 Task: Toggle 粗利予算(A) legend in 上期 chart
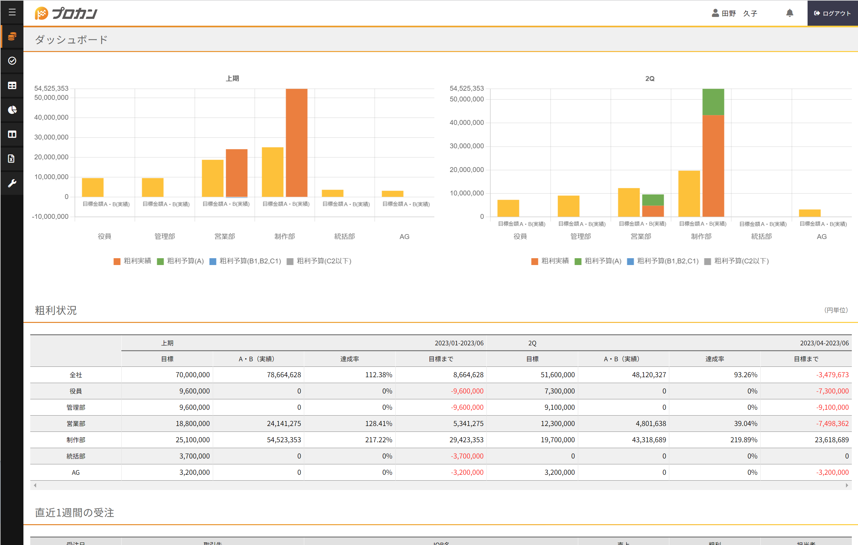[x=180, y=261]
